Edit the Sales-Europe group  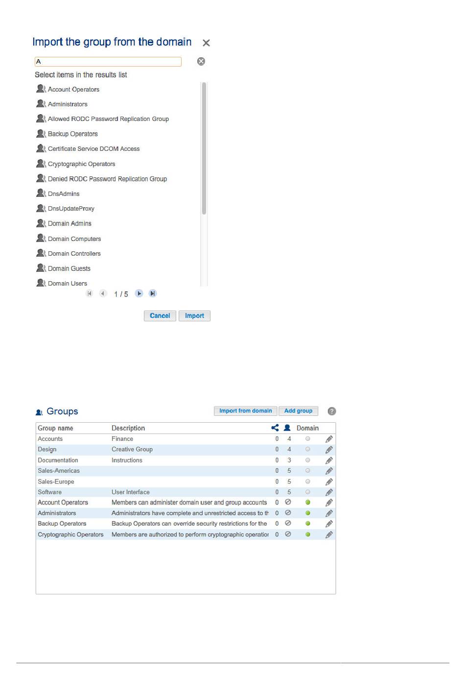click(329, 482)
